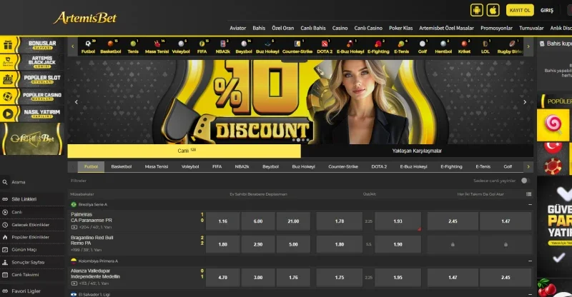Open Canlı Takvimi in sidebar

coord(25,275)
